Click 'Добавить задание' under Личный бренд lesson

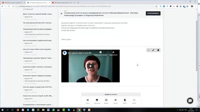pos(30,26)
